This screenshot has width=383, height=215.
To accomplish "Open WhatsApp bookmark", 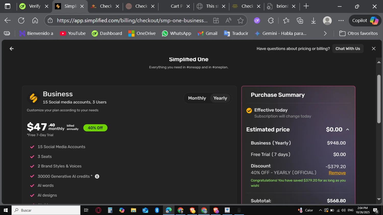I will coord(176,33).
